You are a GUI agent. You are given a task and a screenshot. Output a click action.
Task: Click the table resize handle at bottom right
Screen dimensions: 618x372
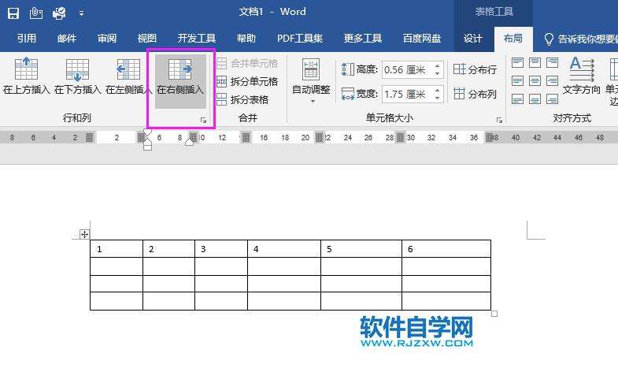(x=494, y=314)
